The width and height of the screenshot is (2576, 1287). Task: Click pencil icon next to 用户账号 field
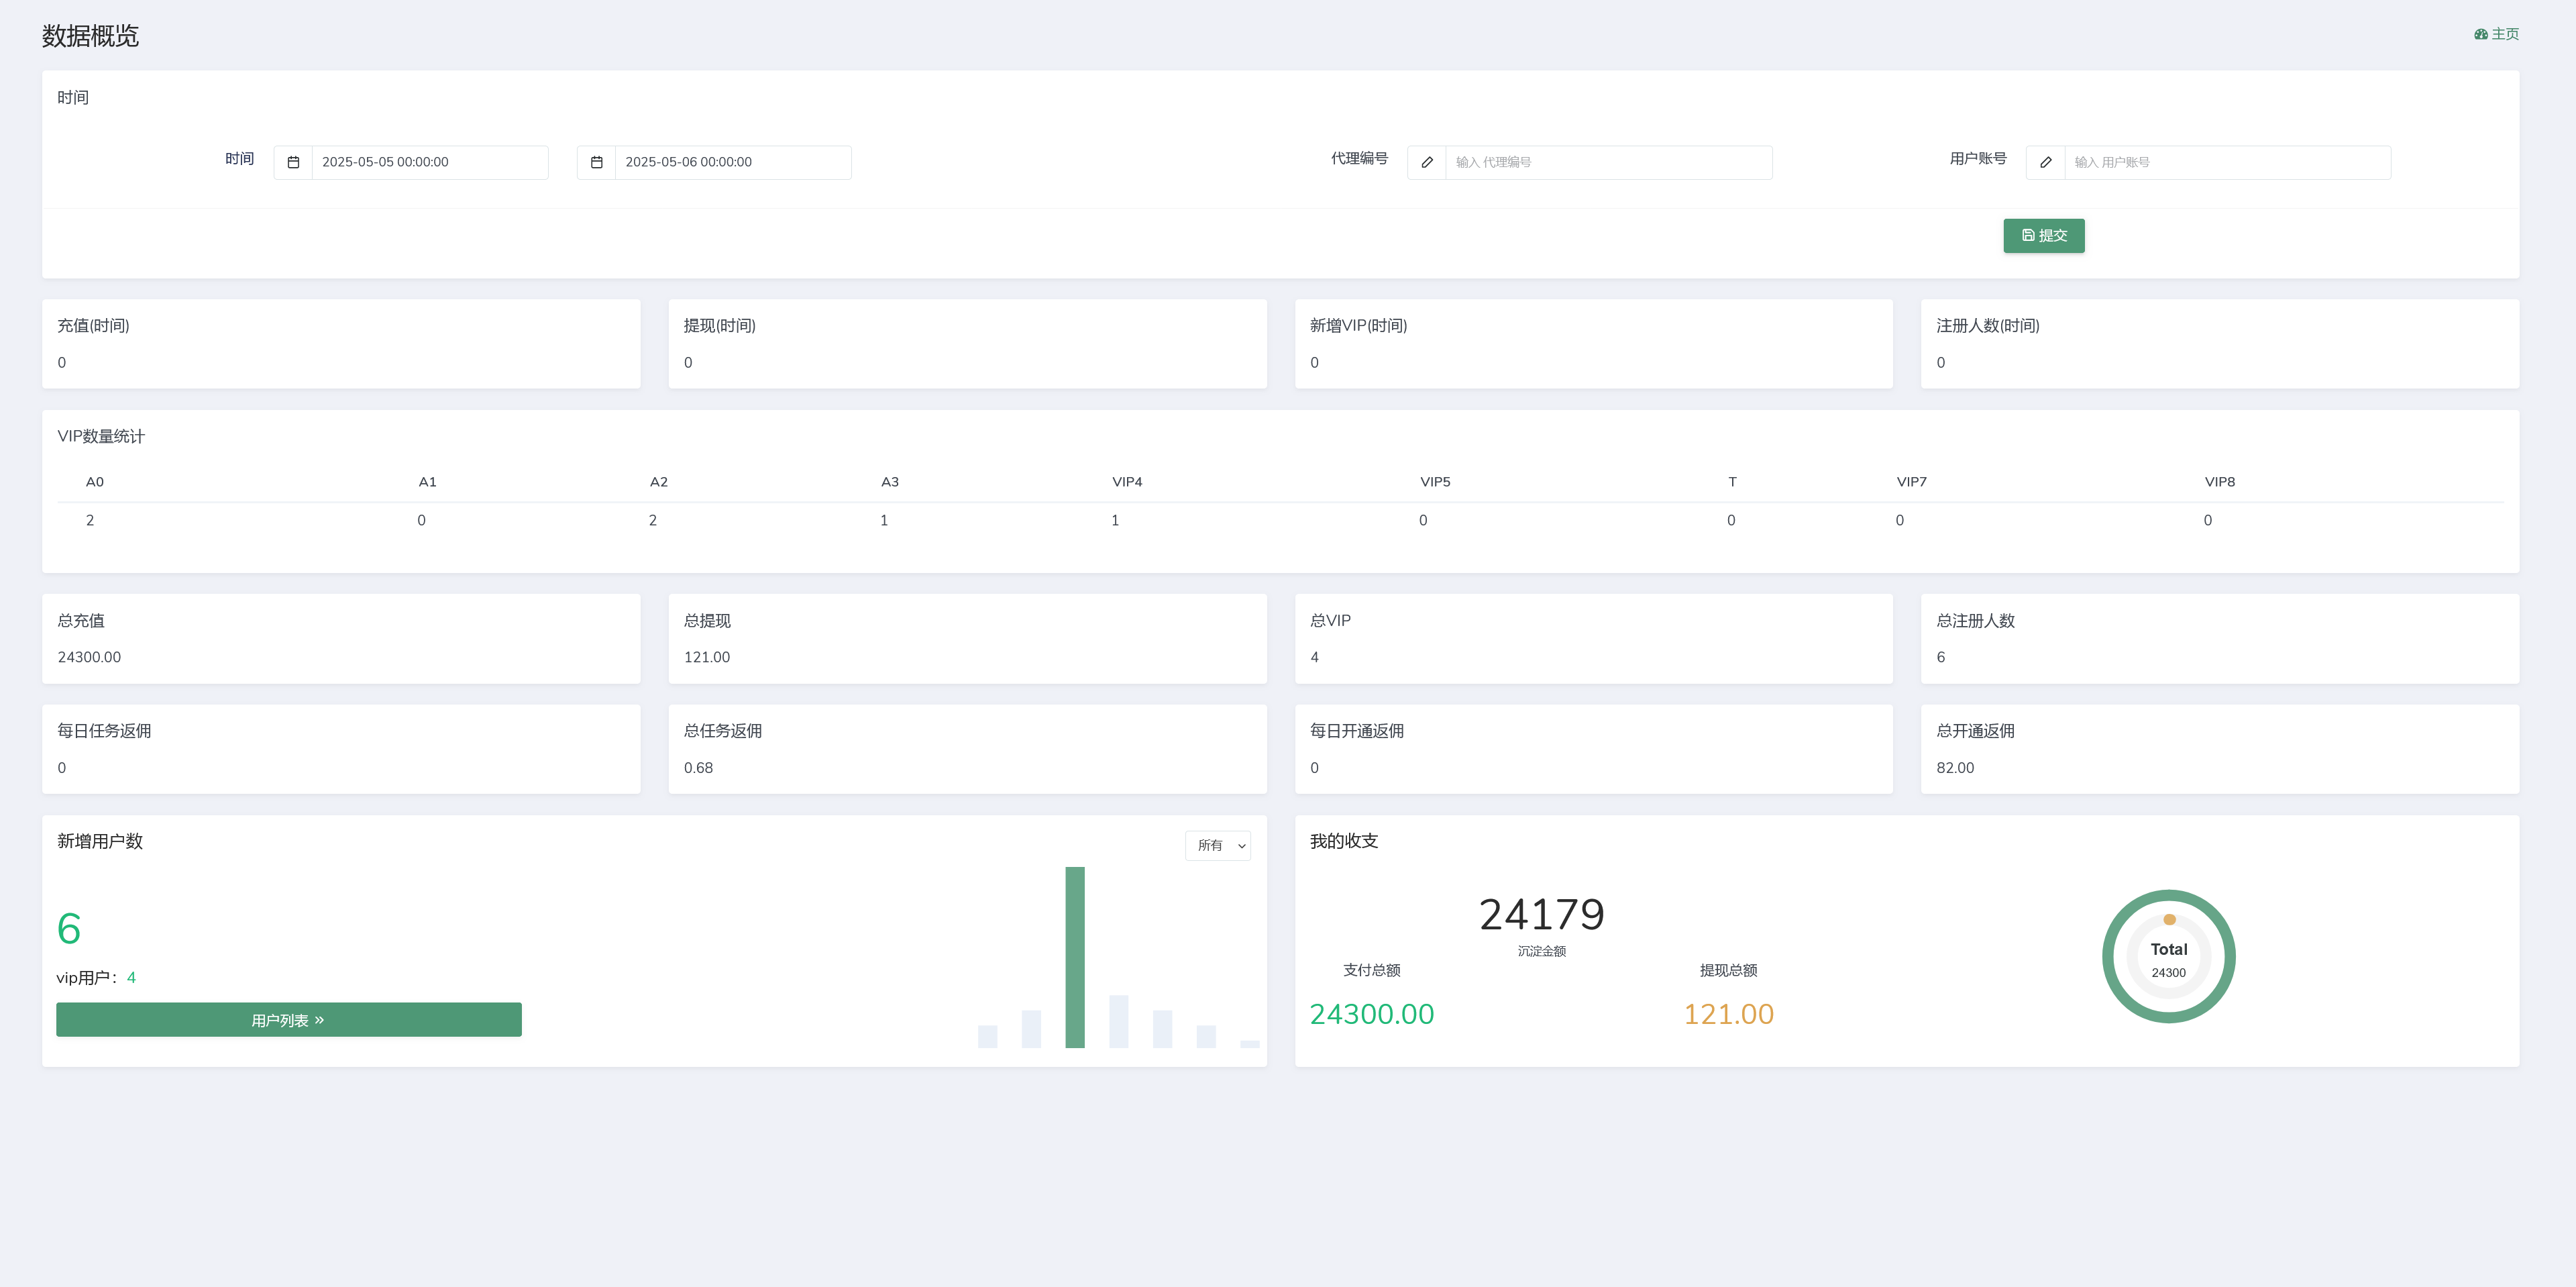coord(2045,162)
